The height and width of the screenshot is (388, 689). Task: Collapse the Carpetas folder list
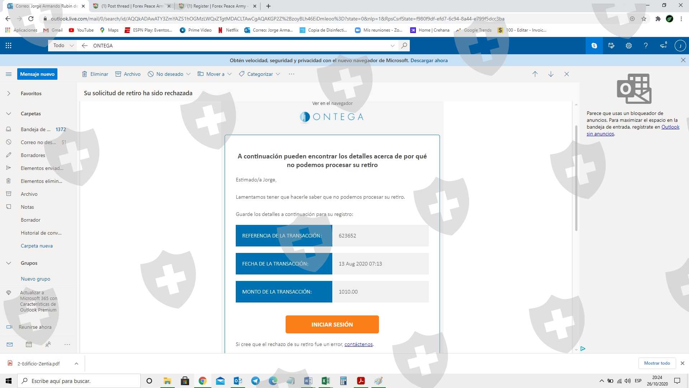tap(9, 114)
